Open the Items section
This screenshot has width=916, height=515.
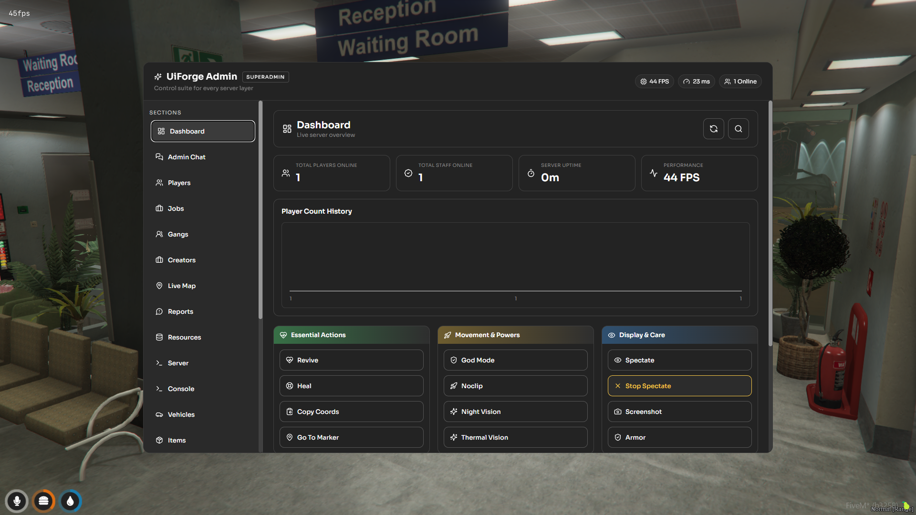(203, 440)
